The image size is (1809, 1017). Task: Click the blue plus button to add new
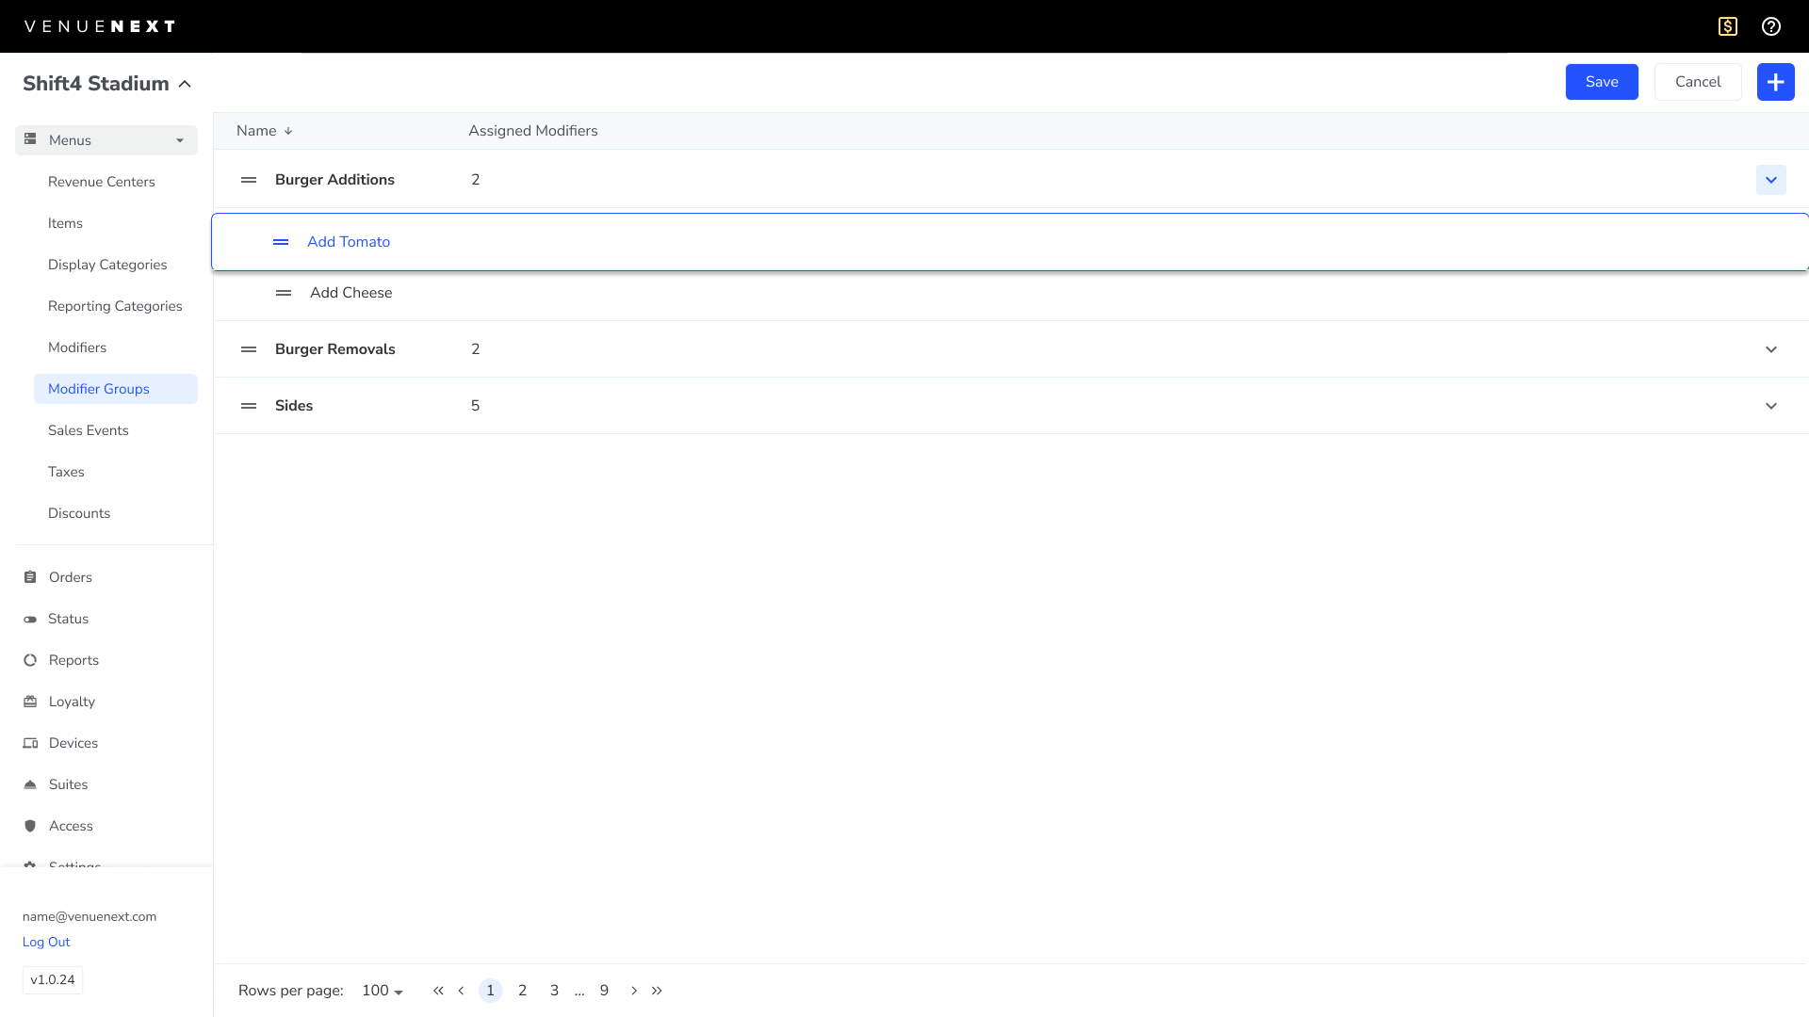pos(1776,82)
